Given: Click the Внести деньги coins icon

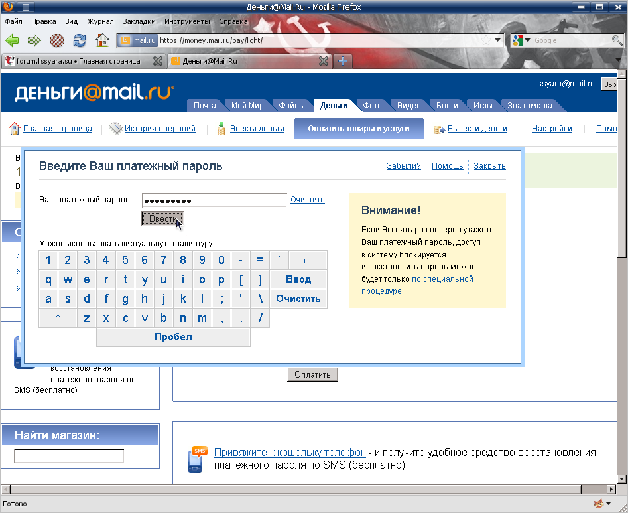Looking at the screenshot, I should point(221,129).
